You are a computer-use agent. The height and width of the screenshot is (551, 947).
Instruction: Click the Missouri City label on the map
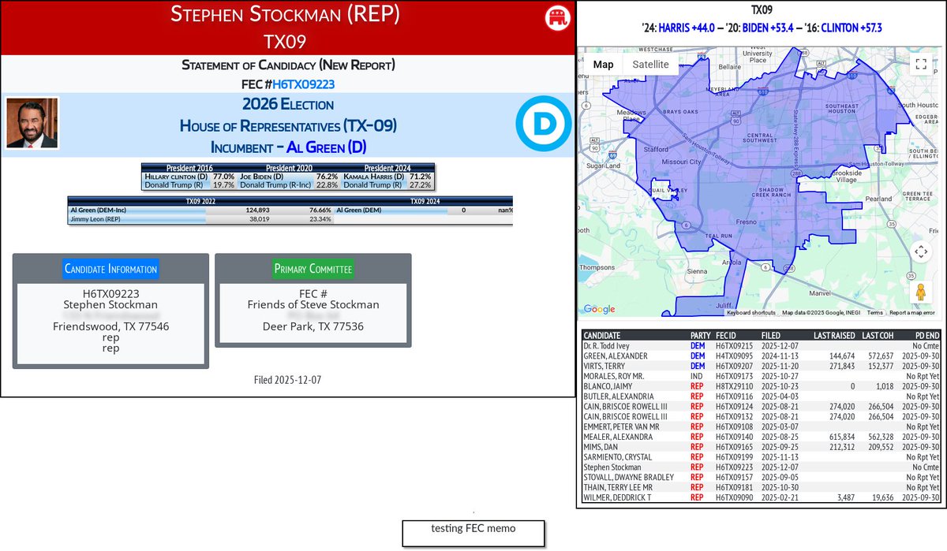(x=679, y=162)
